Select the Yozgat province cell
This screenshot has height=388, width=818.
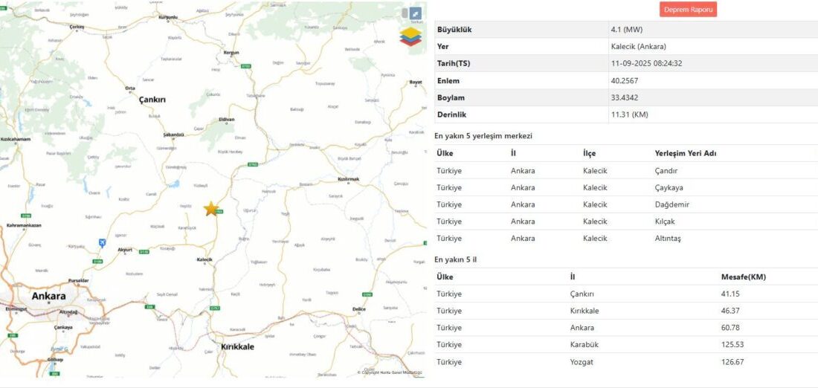pos(582,362)
